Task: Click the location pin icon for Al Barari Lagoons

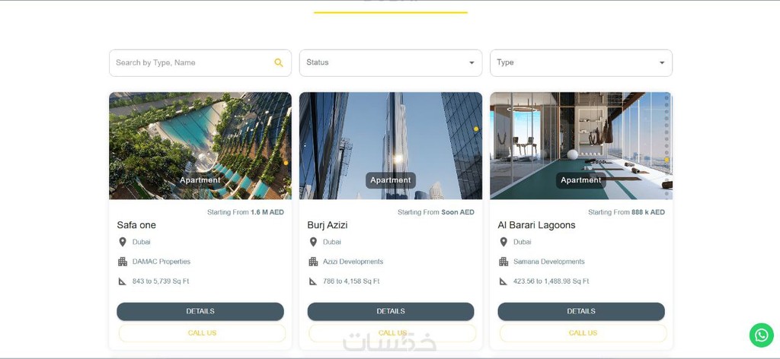Action: point(503,242)
